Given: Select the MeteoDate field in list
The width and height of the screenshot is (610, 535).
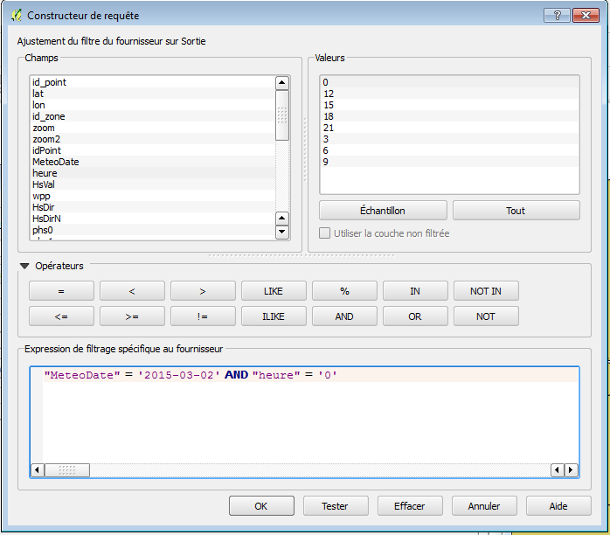Looking at the screenshot, I should tap(56, 162).
